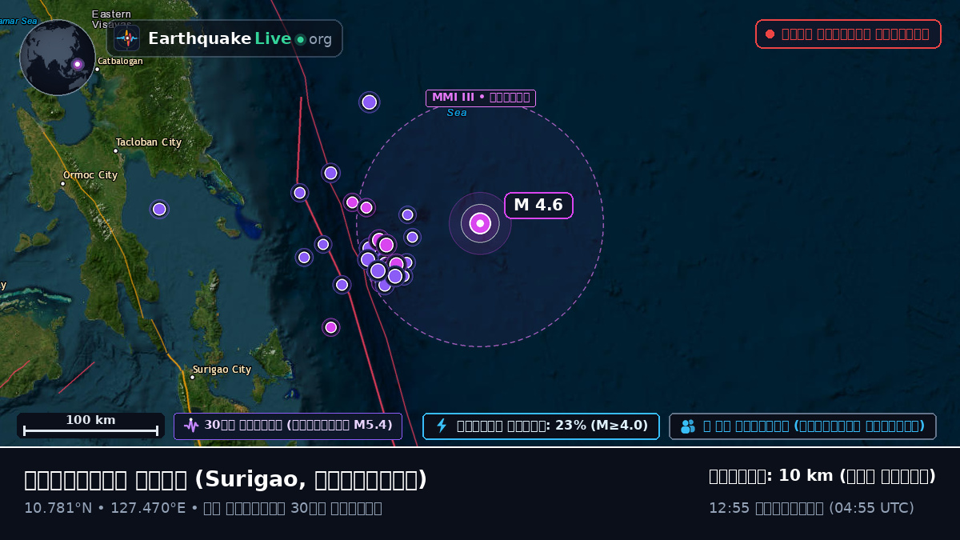Screen dimensions: 960x540
Task: Open the 23% (M≥4.0) probability badge
Action: [541, 426]
